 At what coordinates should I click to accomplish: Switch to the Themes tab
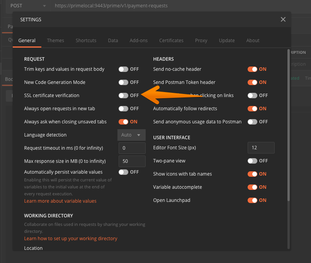[x=56, y=40]
